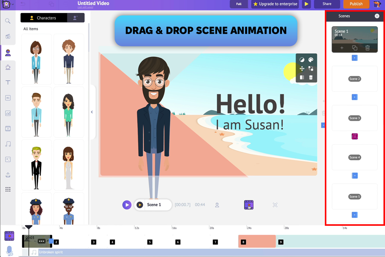This screenshot has width=385, height=257.
Task: Open the Full zoom dropdown
Action: [x=239, y=4]
